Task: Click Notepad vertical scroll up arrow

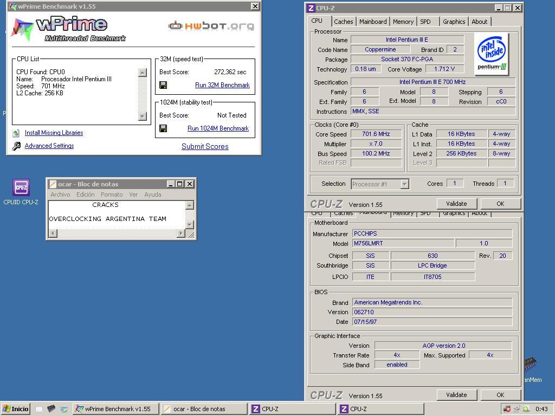Action: pos(190,205)
